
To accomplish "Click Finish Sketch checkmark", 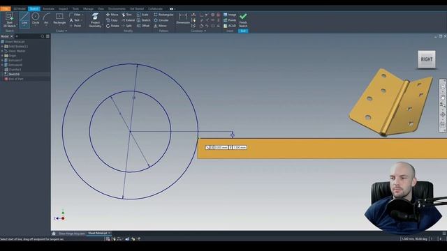I will tap(243, 20).
